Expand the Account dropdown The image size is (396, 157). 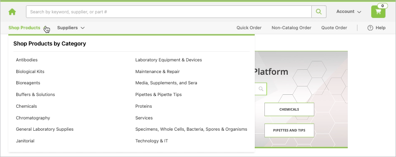tap(349, 12)
